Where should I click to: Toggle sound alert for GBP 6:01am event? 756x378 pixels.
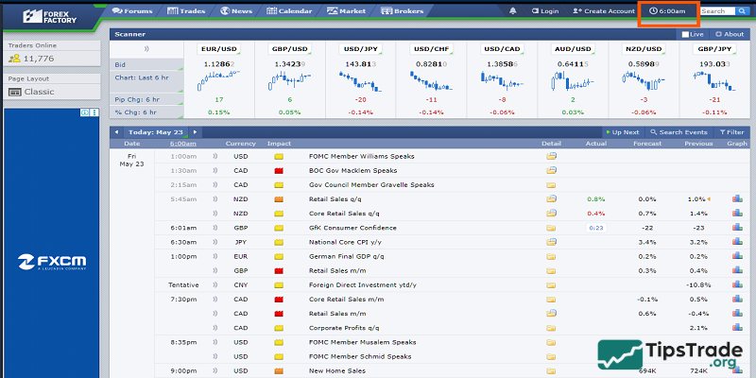pyautogui.click(x=215, y=228)
